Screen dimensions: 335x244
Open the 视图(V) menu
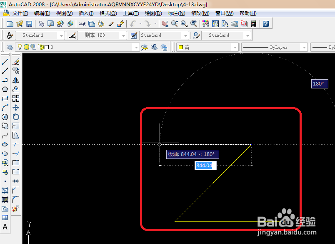pos(64,13)
